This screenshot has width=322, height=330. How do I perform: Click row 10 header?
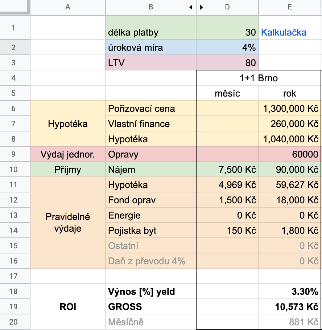(13, 170)
